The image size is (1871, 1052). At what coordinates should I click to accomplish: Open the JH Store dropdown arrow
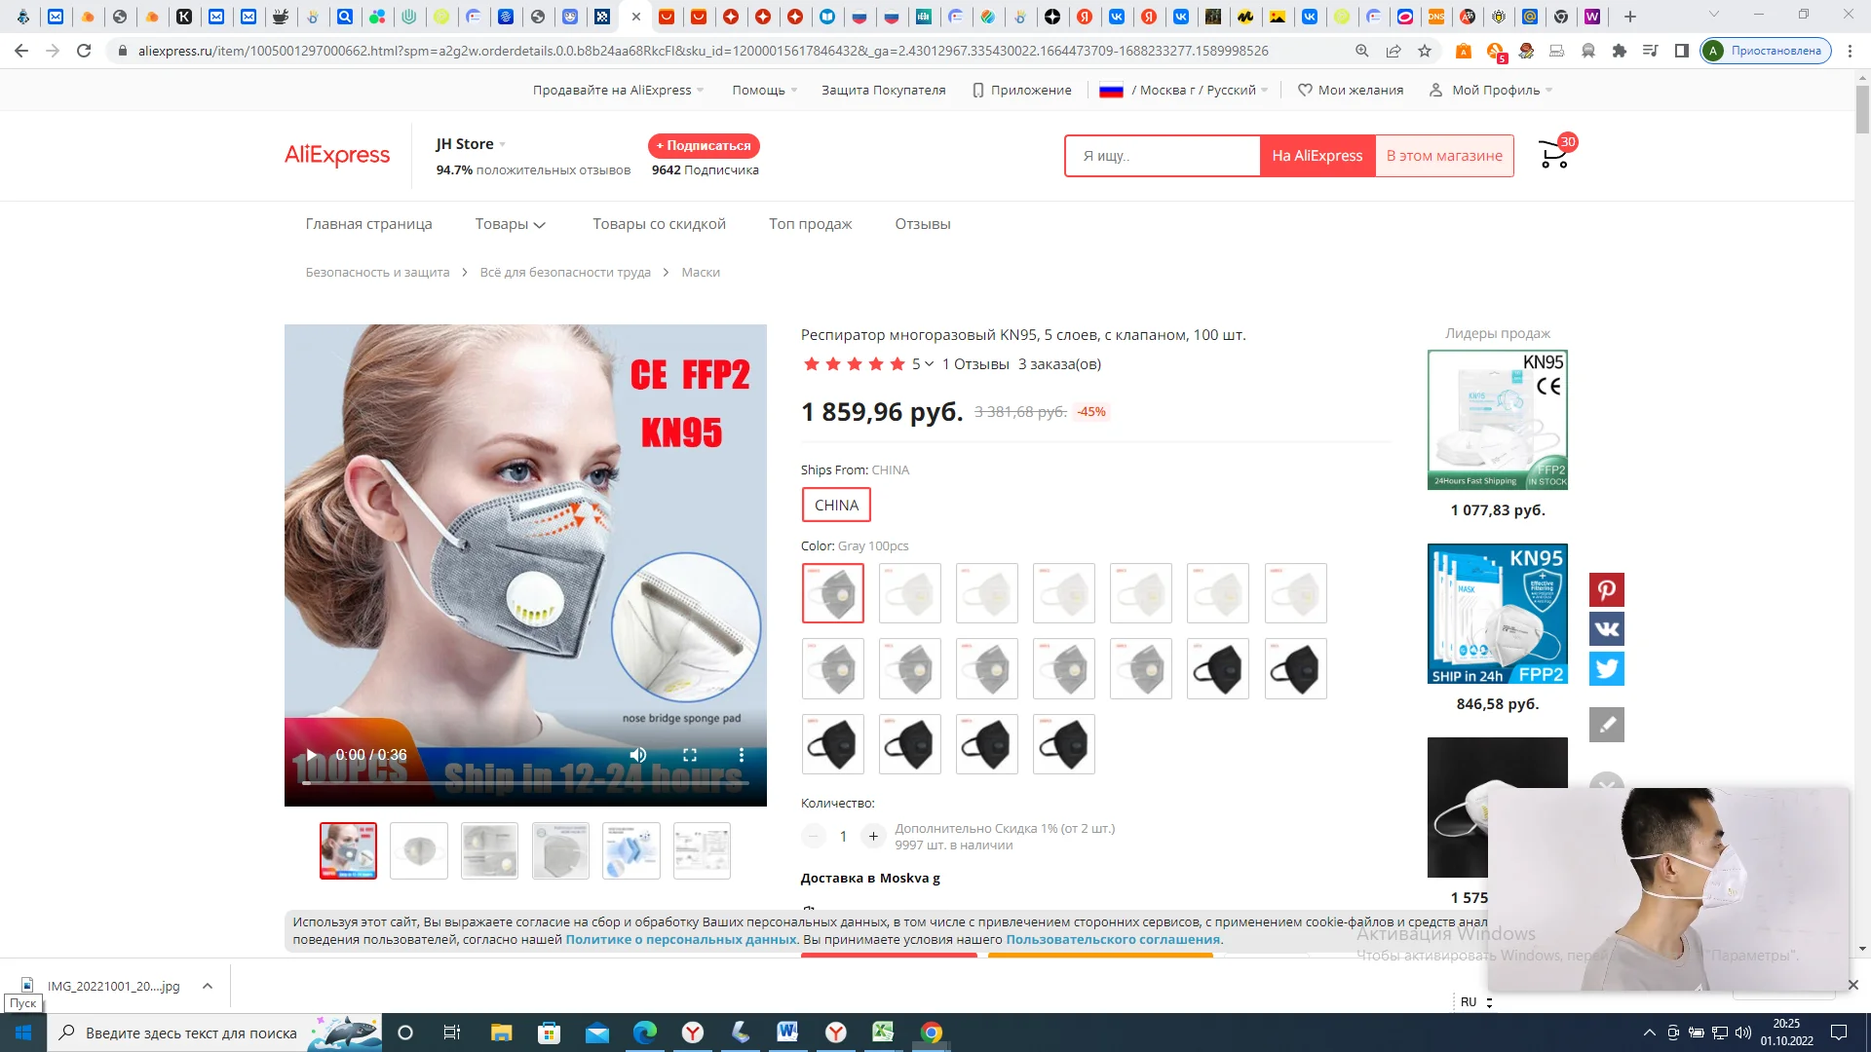pyautogui.click(x=503, y=144)
